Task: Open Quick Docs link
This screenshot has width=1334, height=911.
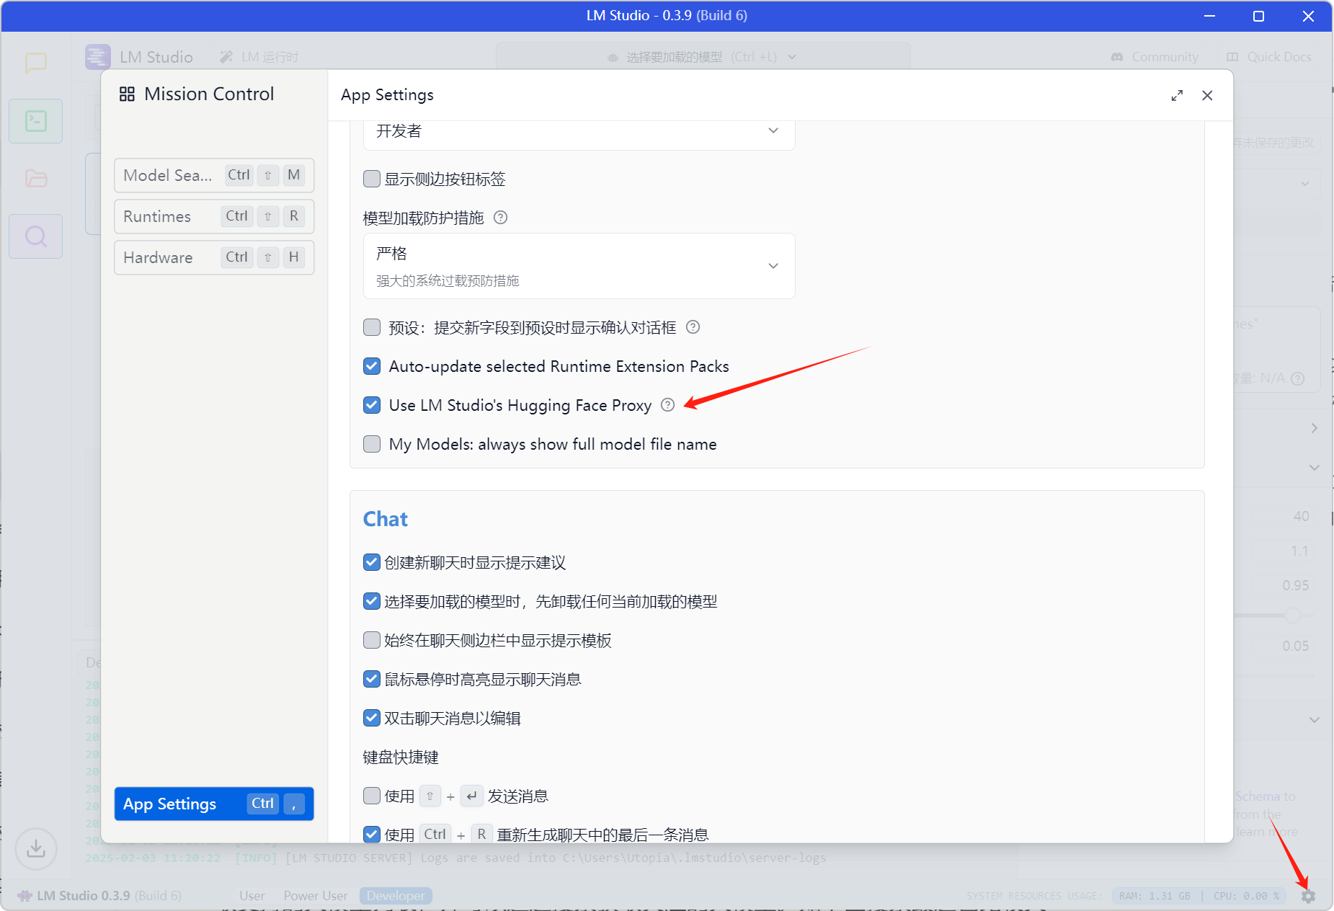Action: pos(1269,57)
